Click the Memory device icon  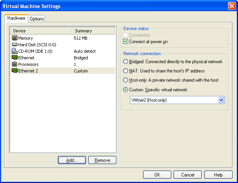pos(15,39)
